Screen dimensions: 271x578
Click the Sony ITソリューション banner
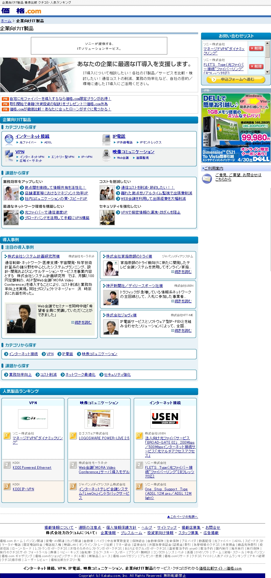pyautogui.click(x=99, y=46)
